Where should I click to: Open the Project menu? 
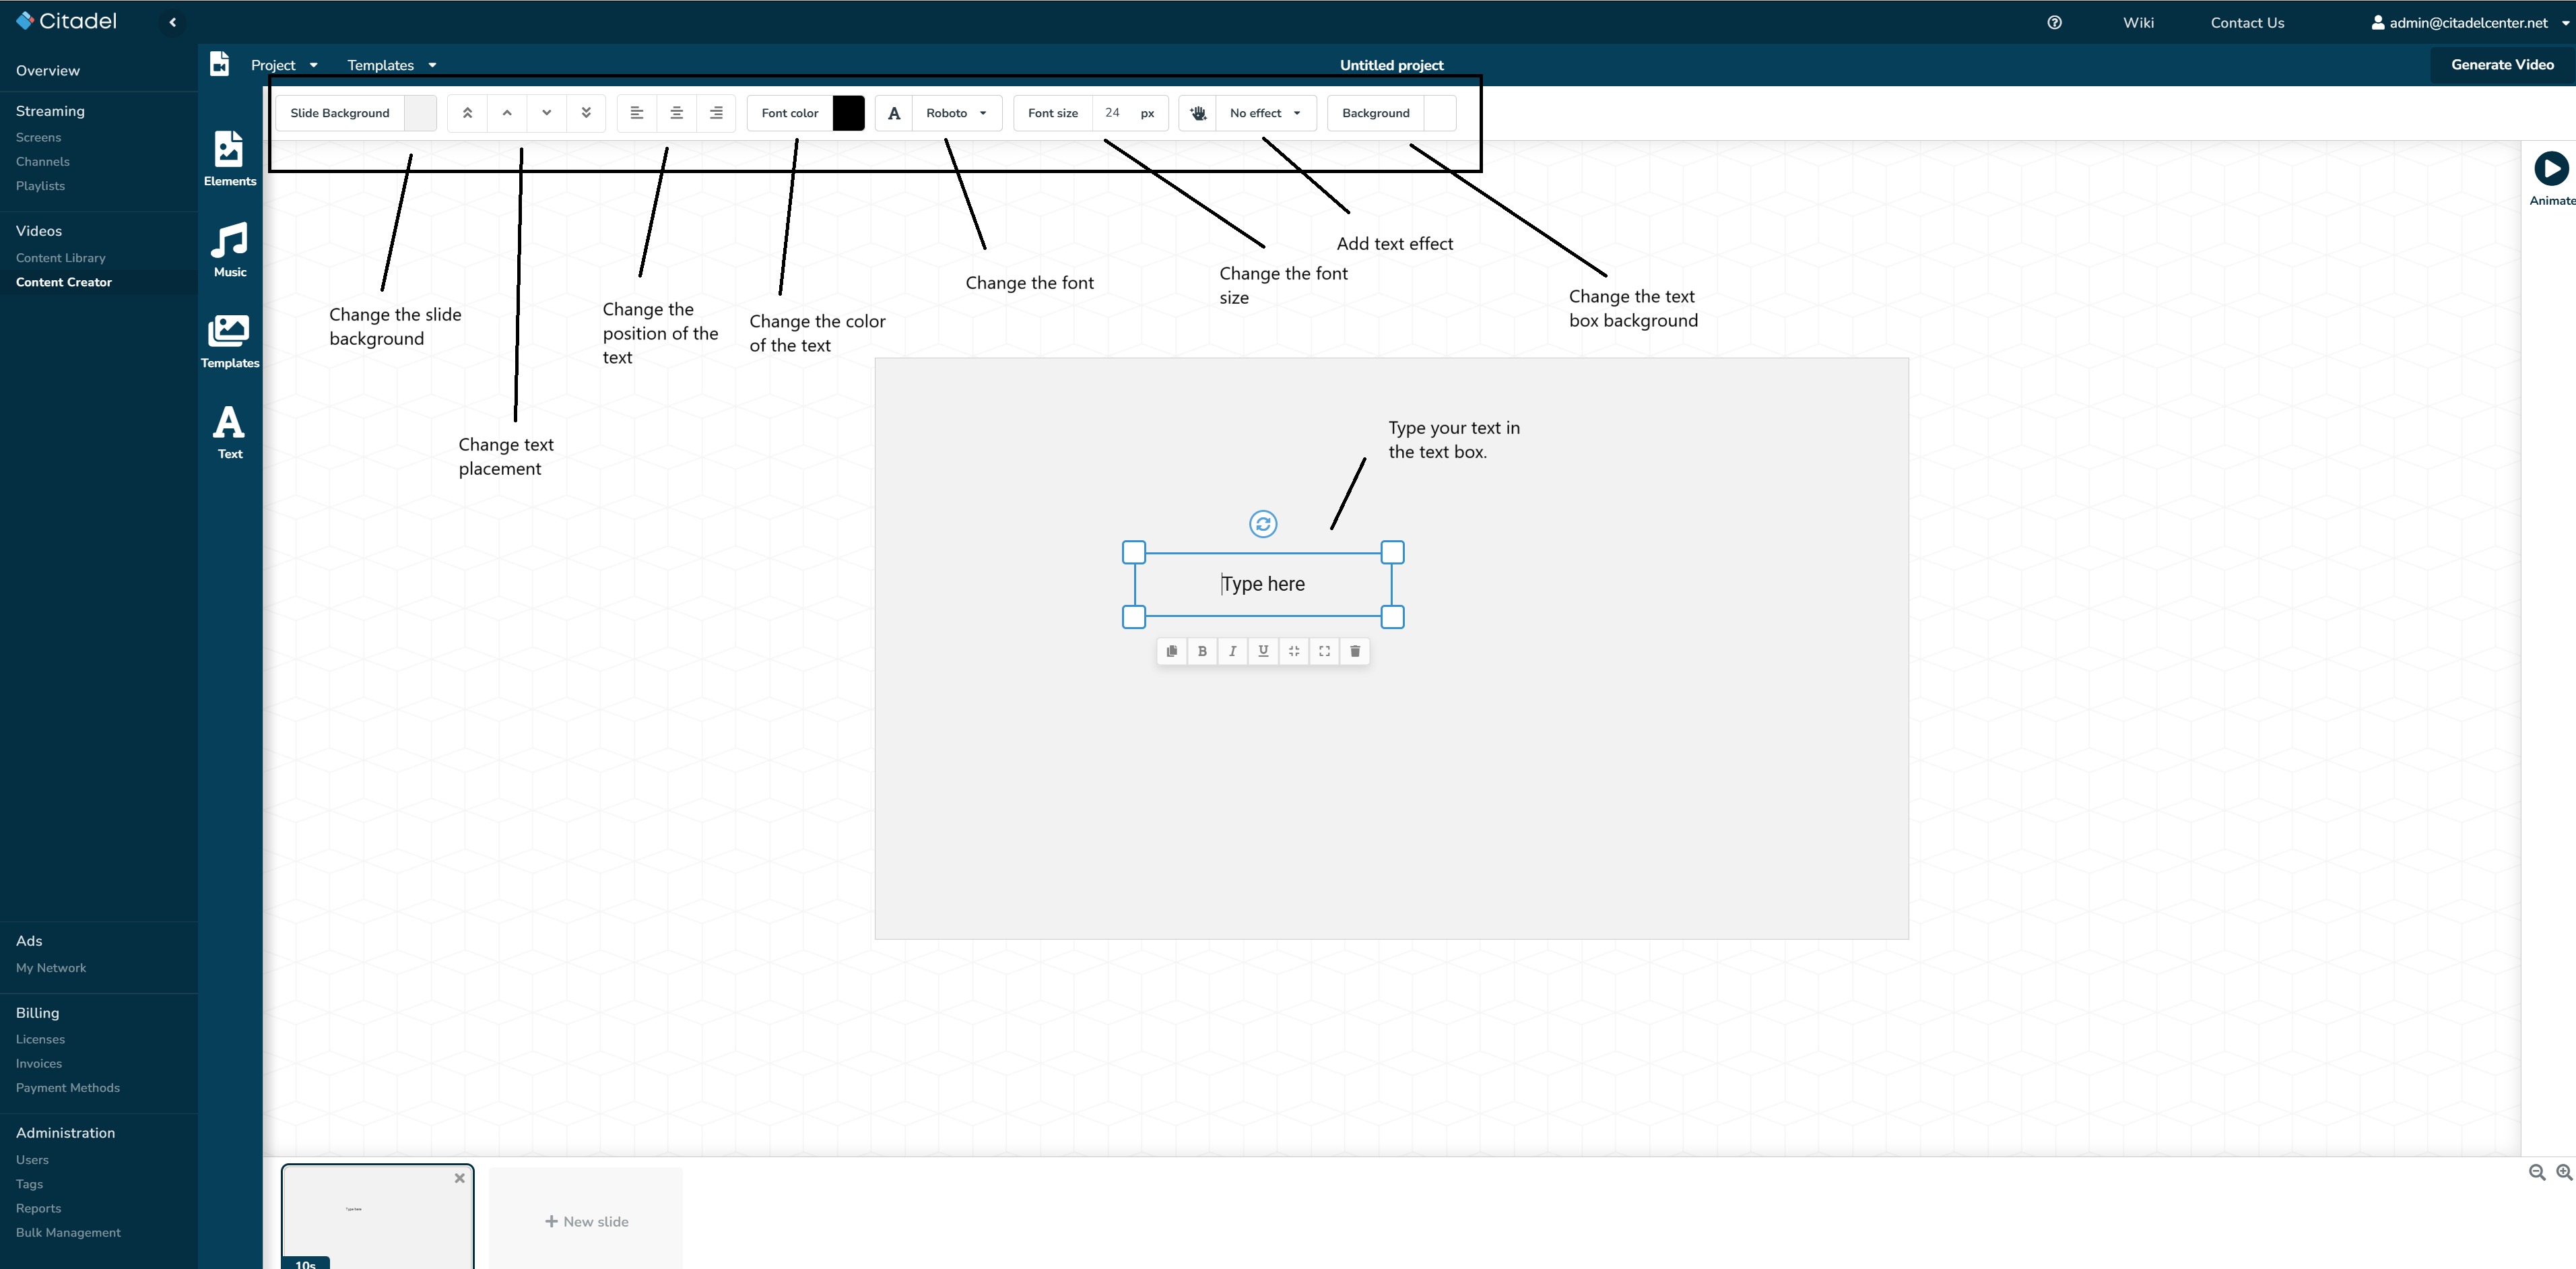coord(283,65)
